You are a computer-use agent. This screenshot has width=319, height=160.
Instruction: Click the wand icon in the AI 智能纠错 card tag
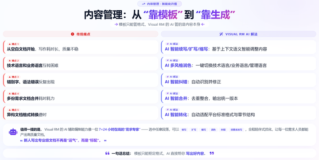tap(167, 77)
